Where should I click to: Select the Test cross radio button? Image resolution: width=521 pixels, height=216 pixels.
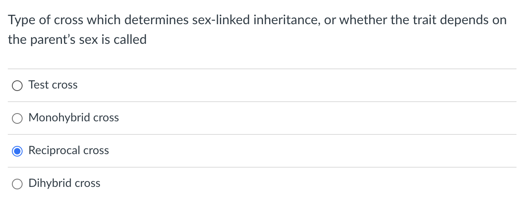tap(17, 85)
